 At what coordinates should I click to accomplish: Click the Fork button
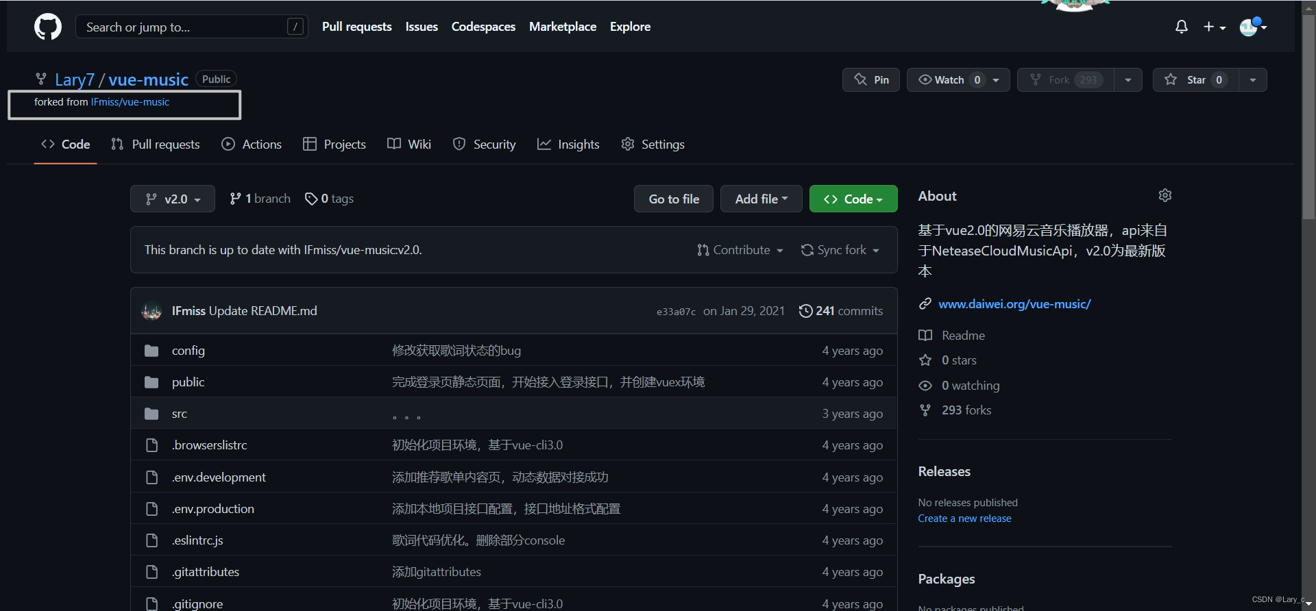(x=1066, y=79)
